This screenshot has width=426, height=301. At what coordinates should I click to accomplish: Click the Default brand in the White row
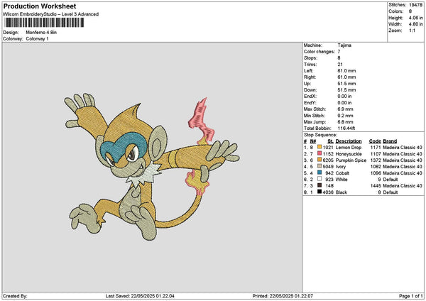[390, 180]
